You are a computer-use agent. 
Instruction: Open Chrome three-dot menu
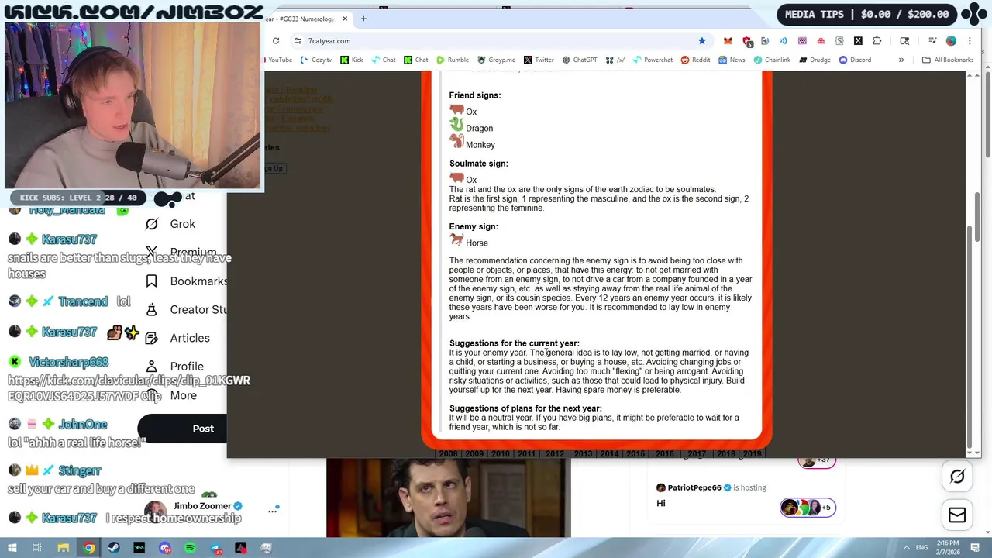pyautogui.click(x=970, y=40)
